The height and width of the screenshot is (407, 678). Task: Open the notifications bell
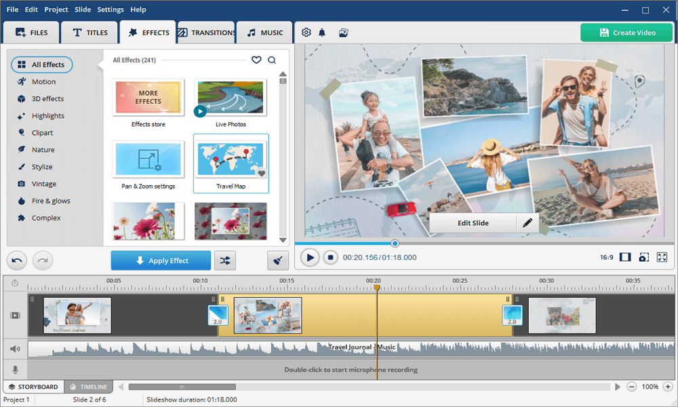click(322, 33)
